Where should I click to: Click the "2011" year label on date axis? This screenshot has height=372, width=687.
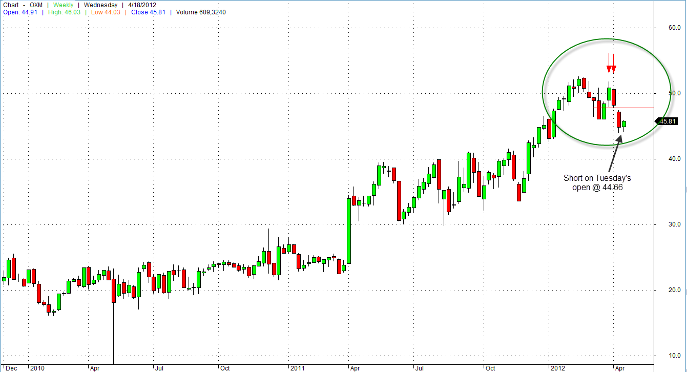click(x=298, y=368)
